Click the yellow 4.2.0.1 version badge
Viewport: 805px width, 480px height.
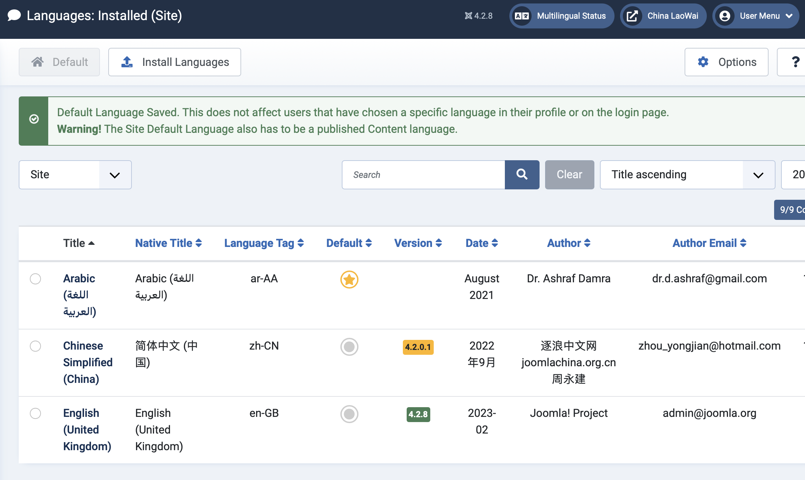point(418,347)
